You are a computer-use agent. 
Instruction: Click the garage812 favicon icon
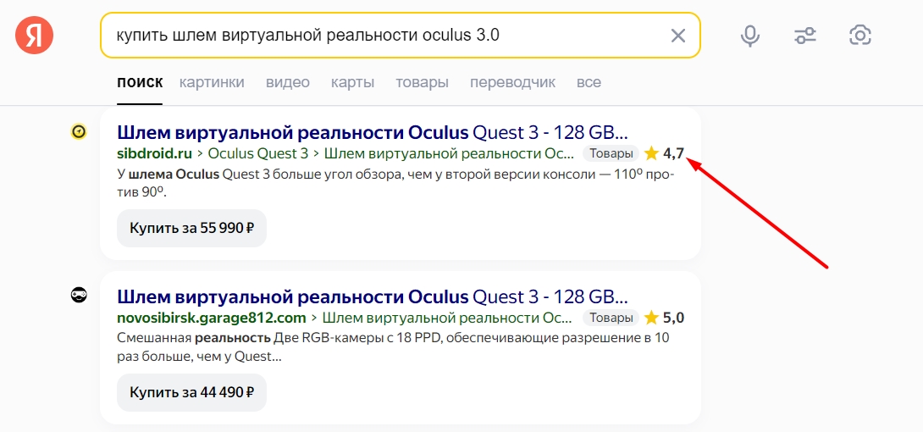pos(78,296)
